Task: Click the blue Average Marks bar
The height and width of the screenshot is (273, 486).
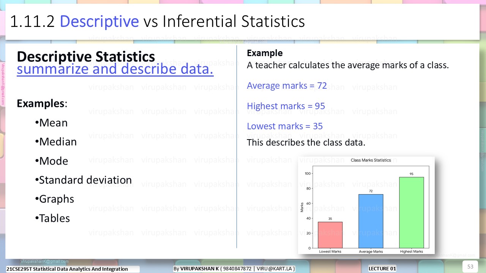Action: (371, 221)
